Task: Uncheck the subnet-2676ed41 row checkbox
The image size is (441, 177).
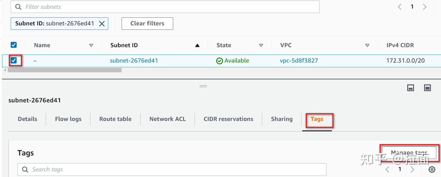Action: tap(14, 60)
